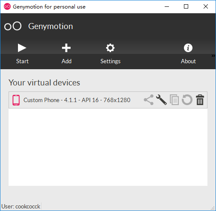Image resolution: width=216 pixels, height=211 pixels.
Task: Click the share icon for Custom Phone
Action: coord(149,100)
